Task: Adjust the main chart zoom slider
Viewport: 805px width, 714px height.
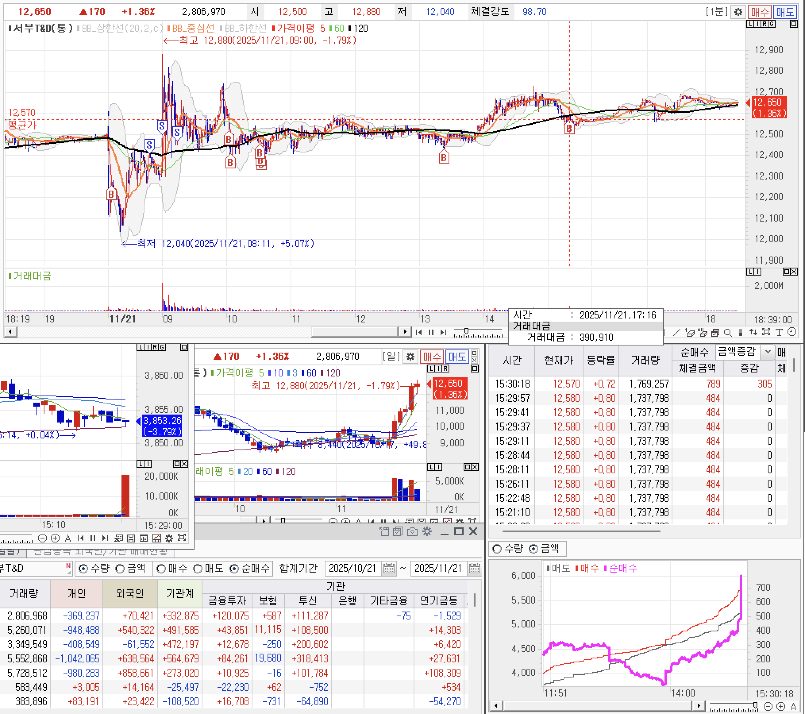Action: tap(466, 332)
